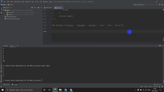Image resolution: width=164 pixels, height=92 pixels.
Task: Open File Explorer from taskbar
Action: coord(60,90)
